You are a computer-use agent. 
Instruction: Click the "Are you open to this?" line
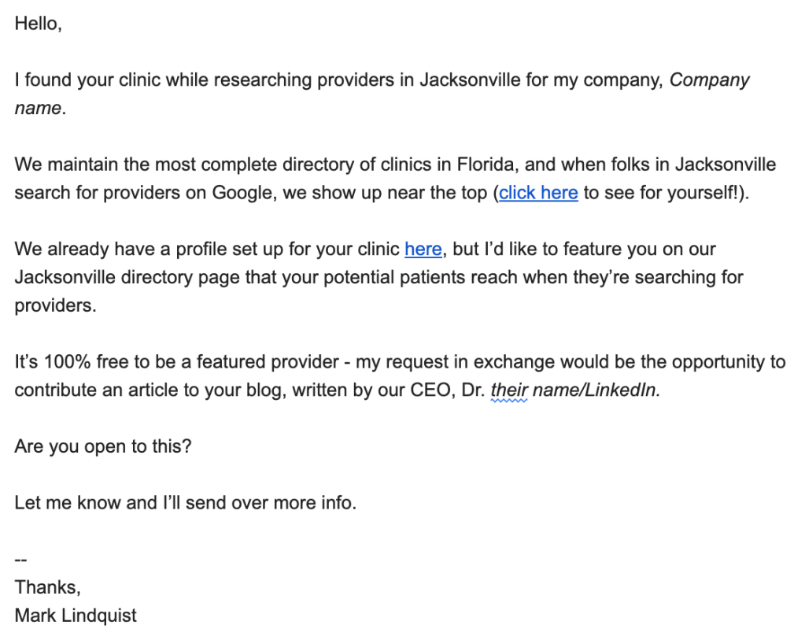[x=103, y=446]
